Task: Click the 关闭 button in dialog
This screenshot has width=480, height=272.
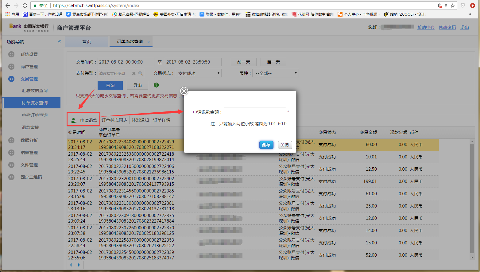Action: (x=285, y=145)
